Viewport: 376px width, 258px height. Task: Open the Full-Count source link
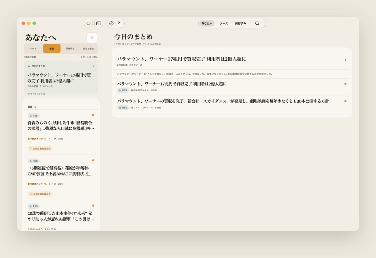coord(33,229)
